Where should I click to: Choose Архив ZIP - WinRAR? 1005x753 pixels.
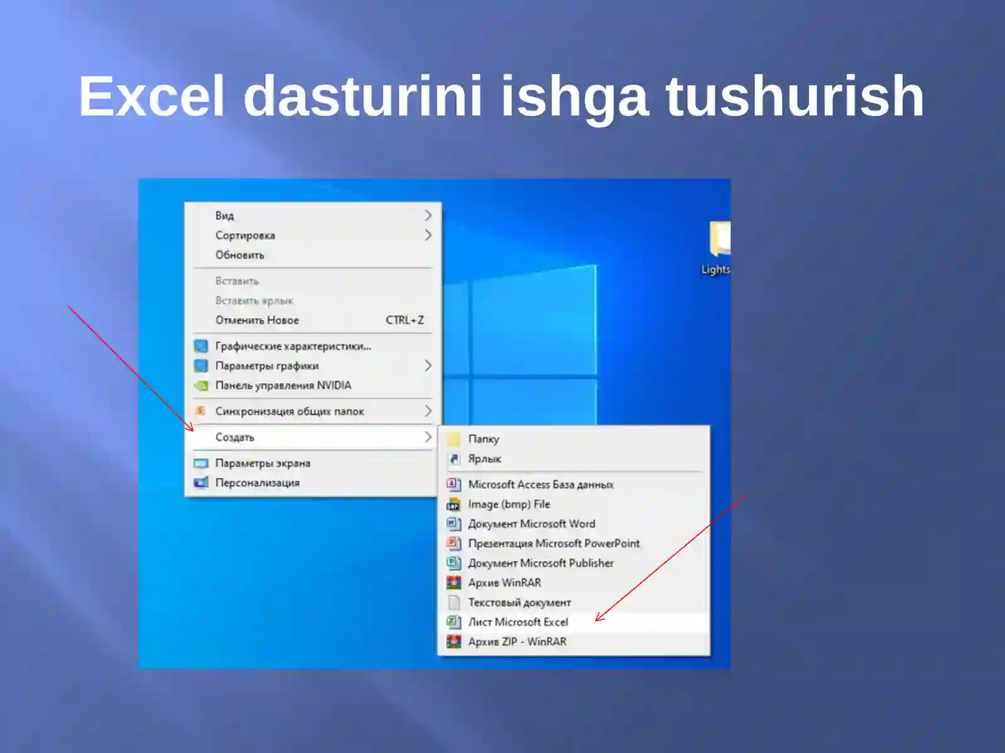pos(573,641)
